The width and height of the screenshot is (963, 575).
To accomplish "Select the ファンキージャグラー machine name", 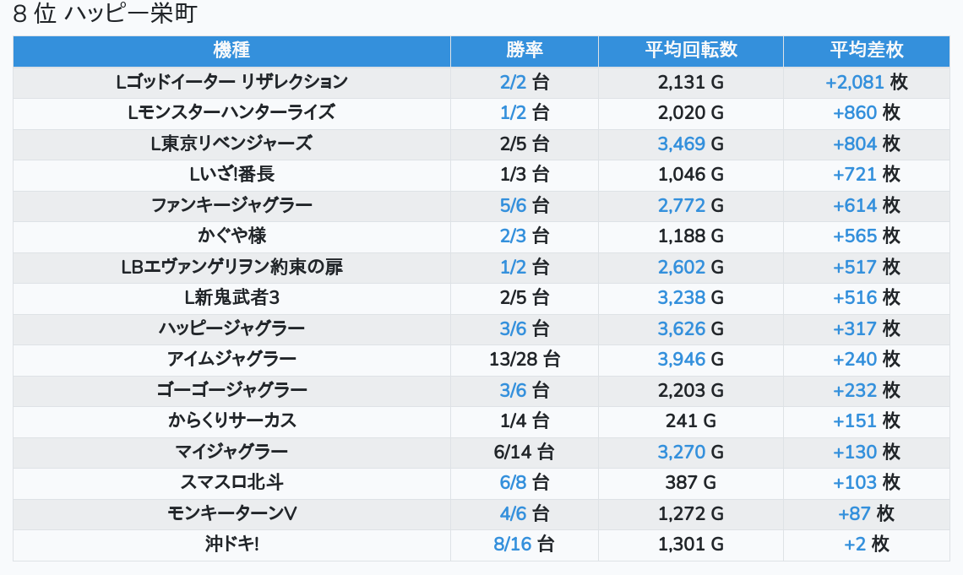I will 231,205.
